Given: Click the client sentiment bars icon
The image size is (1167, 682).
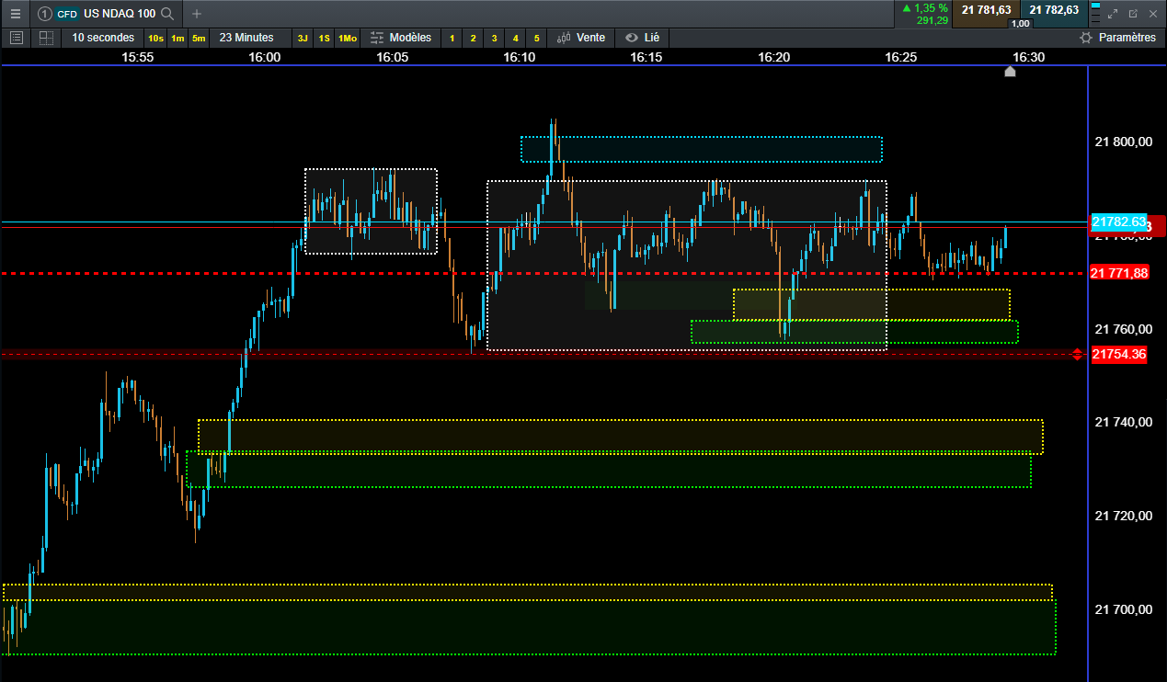Looking at the screenshot, I should (1094, 14).
